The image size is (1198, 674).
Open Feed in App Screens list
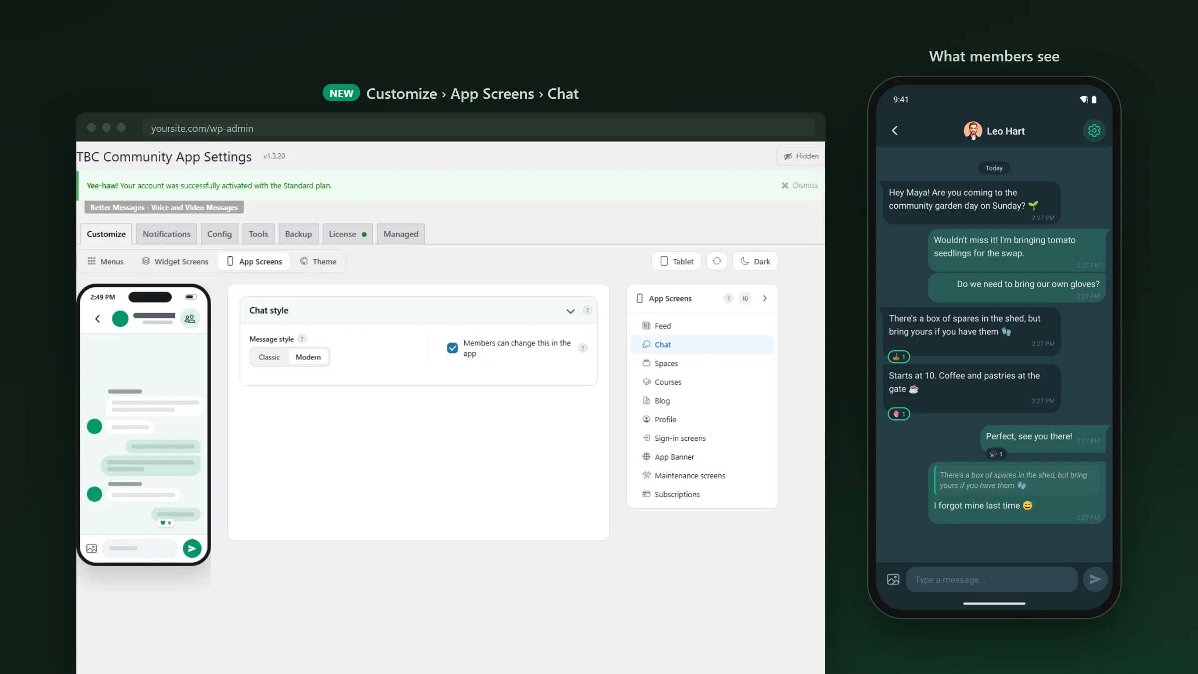(702, 326)
